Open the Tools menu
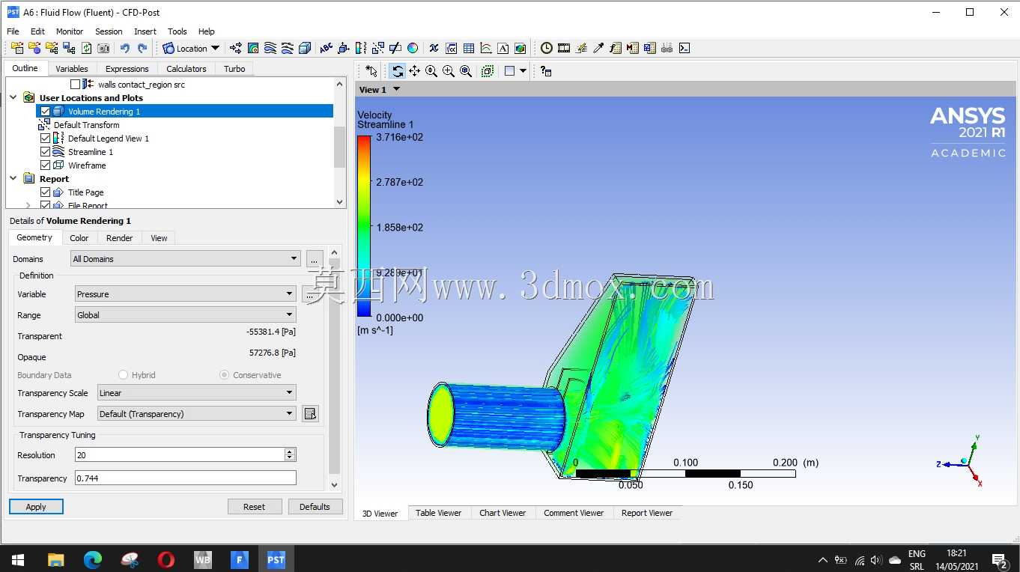The width and height of the screenshot is (1020, 572). (x=177, y=31)
